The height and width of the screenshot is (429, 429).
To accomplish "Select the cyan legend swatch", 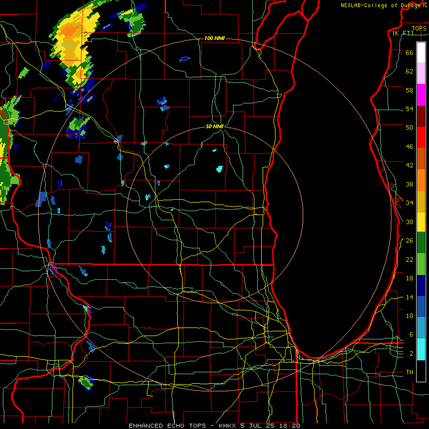I will point(421,349).
